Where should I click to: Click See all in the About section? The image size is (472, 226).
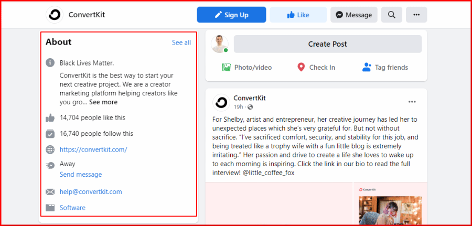click(x=181, y=42)
